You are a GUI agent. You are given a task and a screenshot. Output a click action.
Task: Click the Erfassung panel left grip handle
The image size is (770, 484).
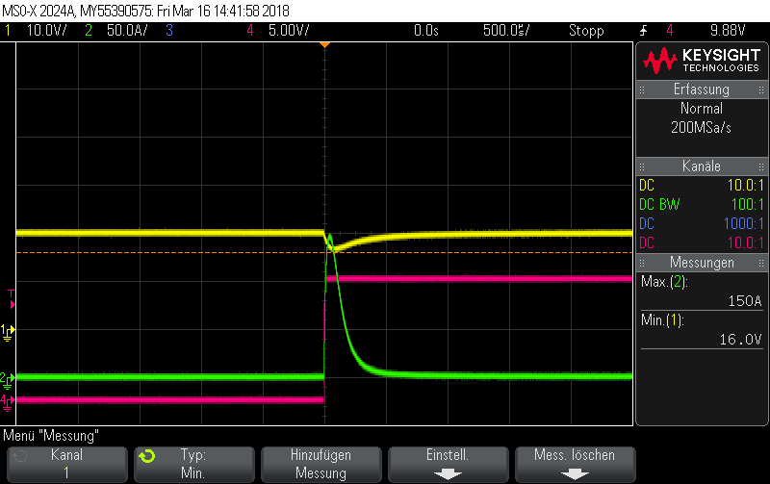coord(642,89)
